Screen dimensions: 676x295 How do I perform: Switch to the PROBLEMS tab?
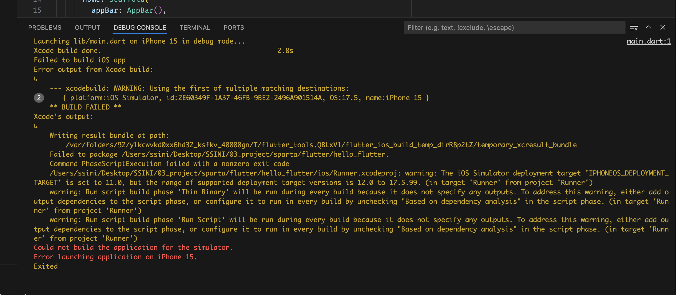pos(45,27)
